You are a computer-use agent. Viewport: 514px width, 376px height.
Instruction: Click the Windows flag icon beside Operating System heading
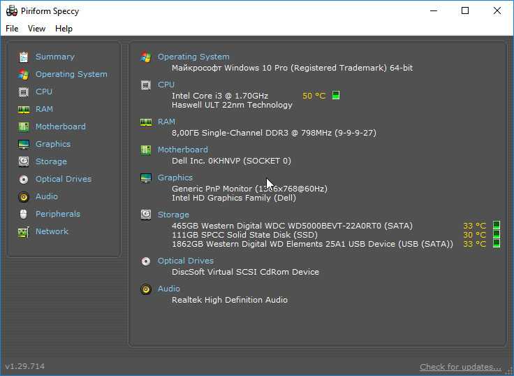tap(146, 57)
